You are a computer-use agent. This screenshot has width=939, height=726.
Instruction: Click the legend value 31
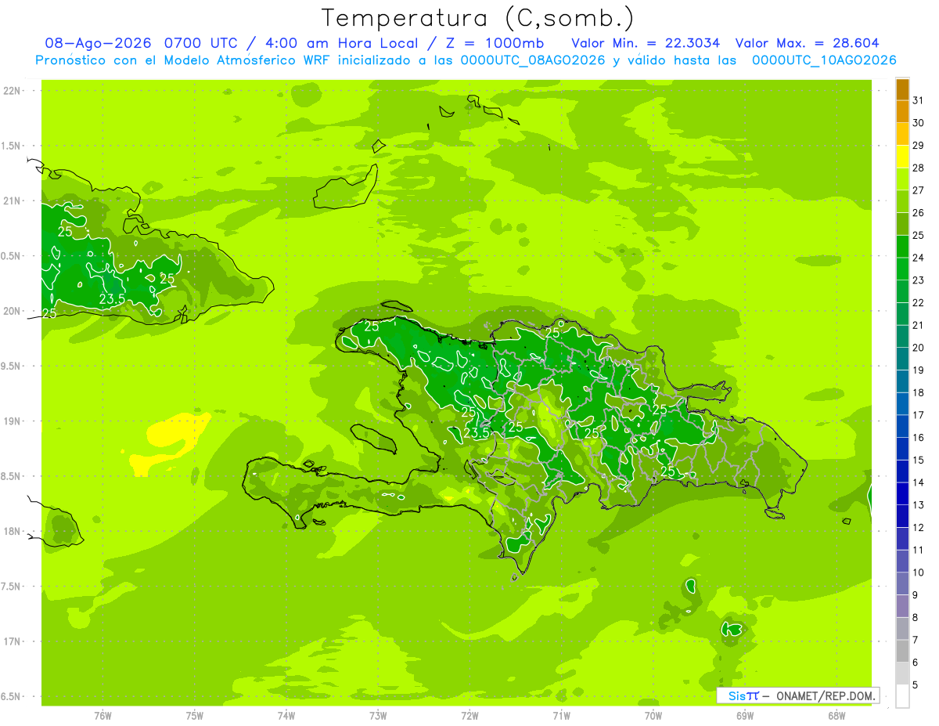[919, 100]
